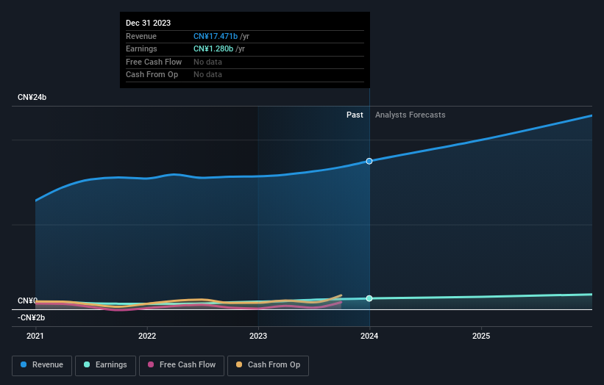This screenshot has height=385, width=604.
Task: Toggle the Revenue legend series
Action: click(x=42, y=365)
